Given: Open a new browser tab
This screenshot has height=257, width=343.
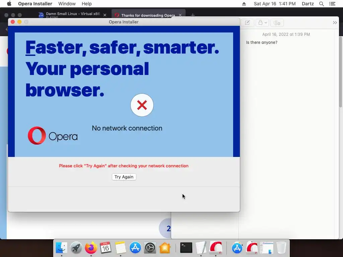Looking at the screenshot, I should pos(193,15).
